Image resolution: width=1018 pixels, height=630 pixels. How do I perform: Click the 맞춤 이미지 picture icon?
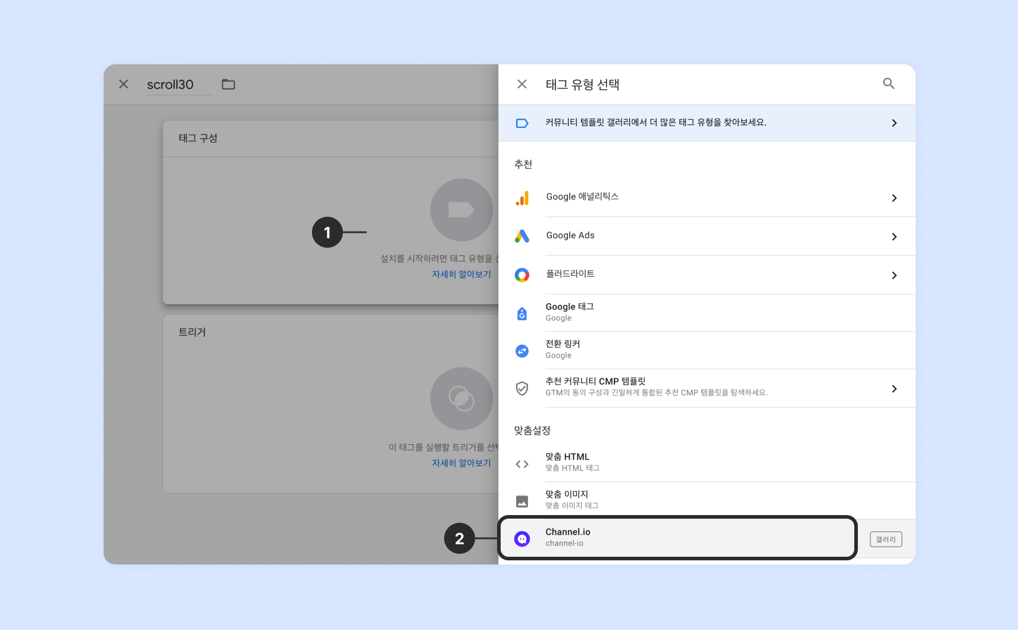point(522,501)
